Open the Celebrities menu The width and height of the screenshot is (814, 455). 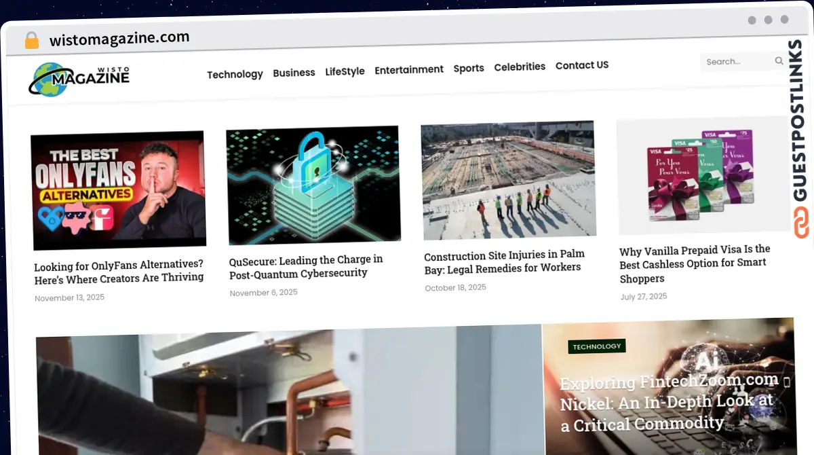tap(520, 67)
